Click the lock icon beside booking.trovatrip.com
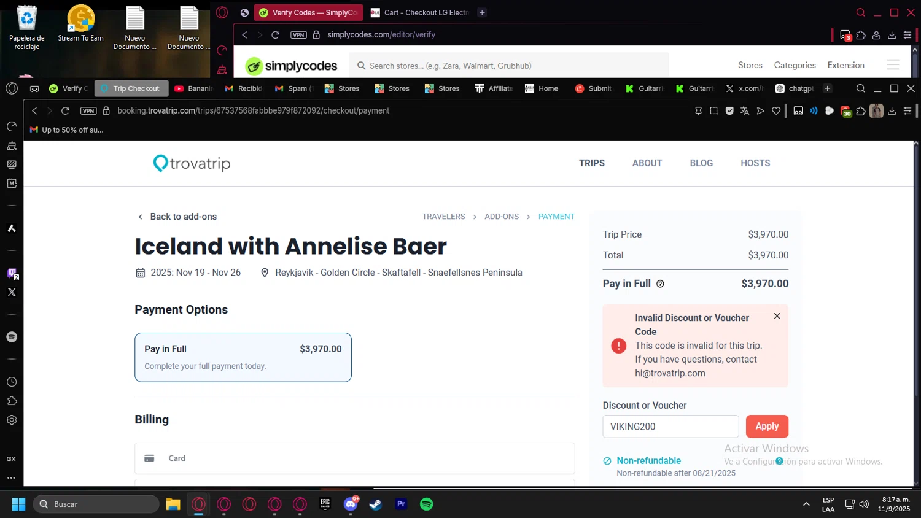This screenshot has width=921, height=518. 106,110
